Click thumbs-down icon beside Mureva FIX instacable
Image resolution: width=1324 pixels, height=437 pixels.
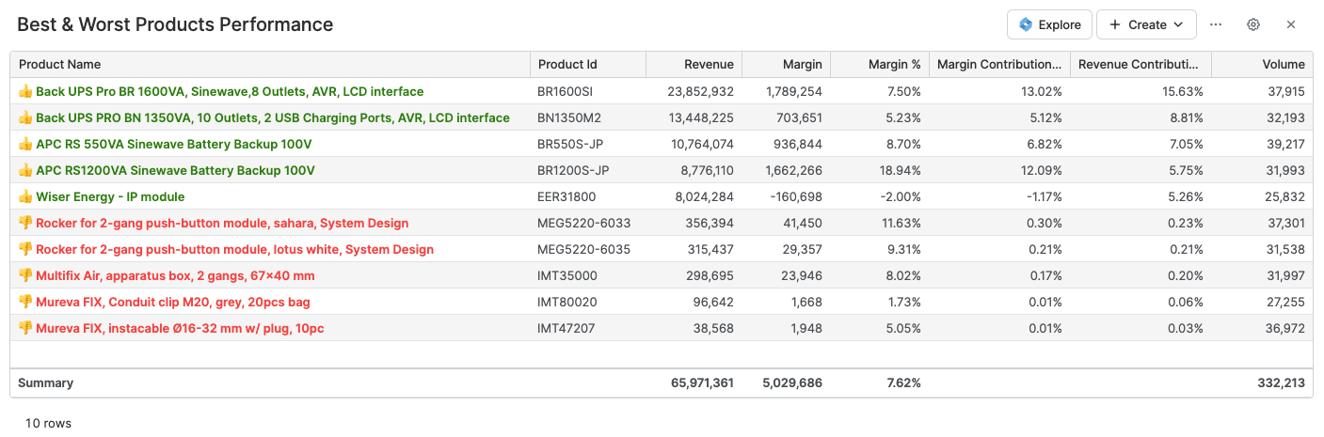[x=25, y=329]
